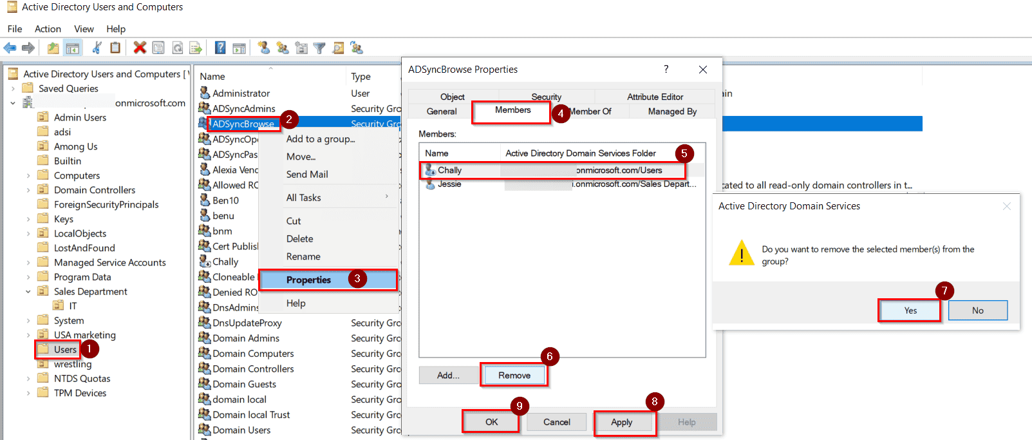The width and height of the screenshot is (1032, 440).
Task: Expand the Managed Service Accounts node
Action: (x=28, y=262)
